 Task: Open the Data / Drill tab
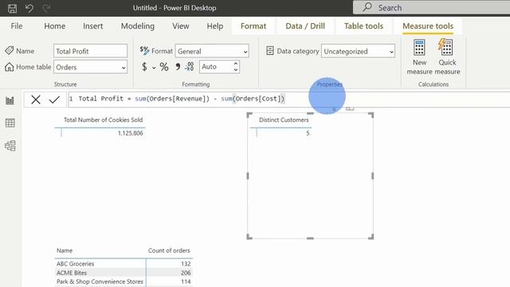(x=305, y=26)
